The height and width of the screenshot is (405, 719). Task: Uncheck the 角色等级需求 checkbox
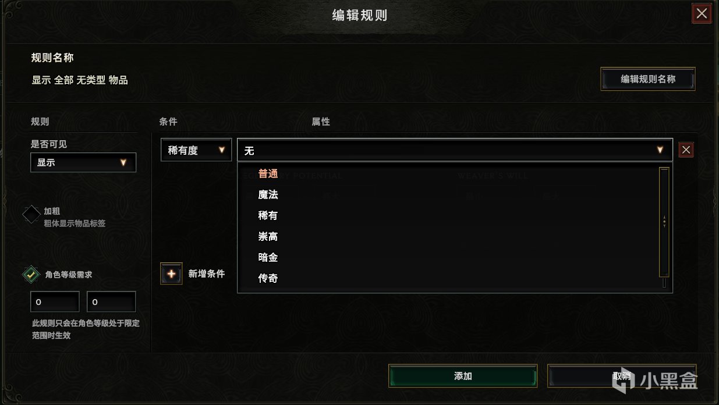click(x=31, y=274)
